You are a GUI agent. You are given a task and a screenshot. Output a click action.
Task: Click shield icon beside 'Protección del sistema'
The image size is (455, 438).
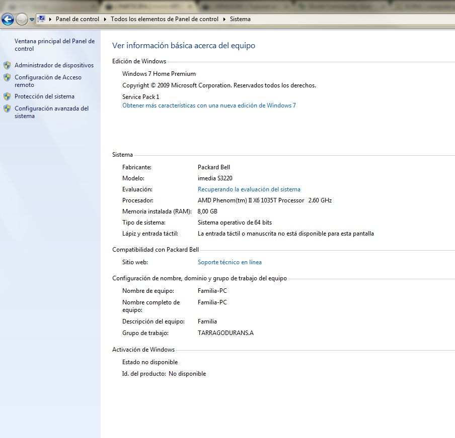pos(7,96)
